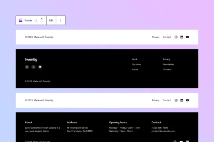214x142 pixels.
Task: Open the three-dot options menu
Action: click(x=61, y=20)
